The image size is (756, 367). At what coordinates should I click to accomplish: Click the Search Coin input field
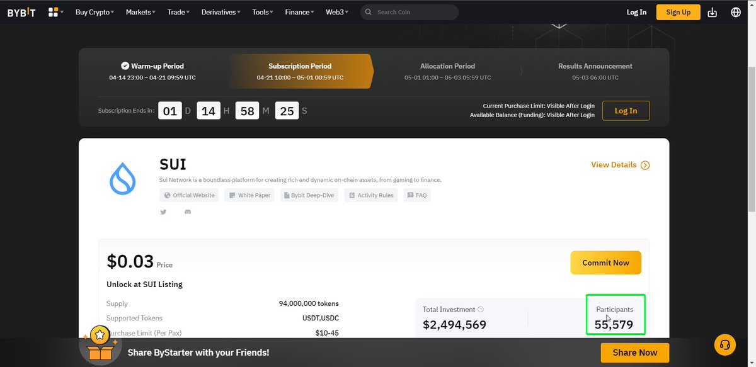point(409,12)
